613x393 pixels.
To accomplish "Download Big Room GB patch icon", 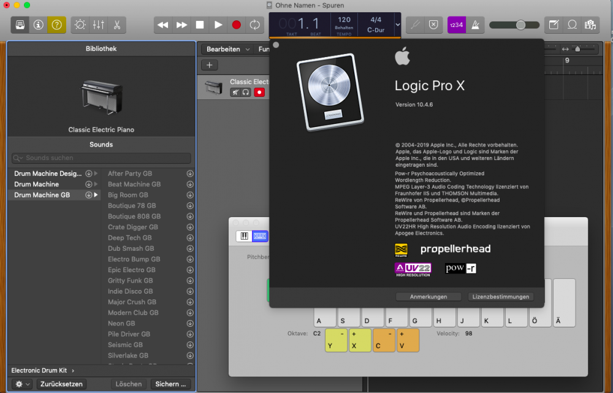I will [190, 195].
